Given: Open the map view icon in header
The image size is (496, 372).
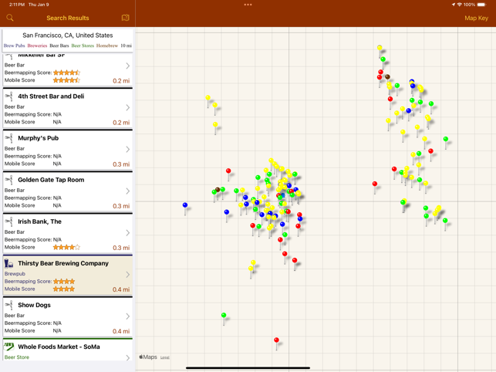Looking at the screenshot, I should (125, 18).
